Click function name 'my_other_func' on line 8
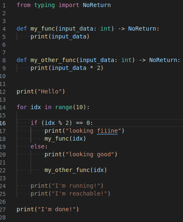Screen dimensions: 183x222 53,60
